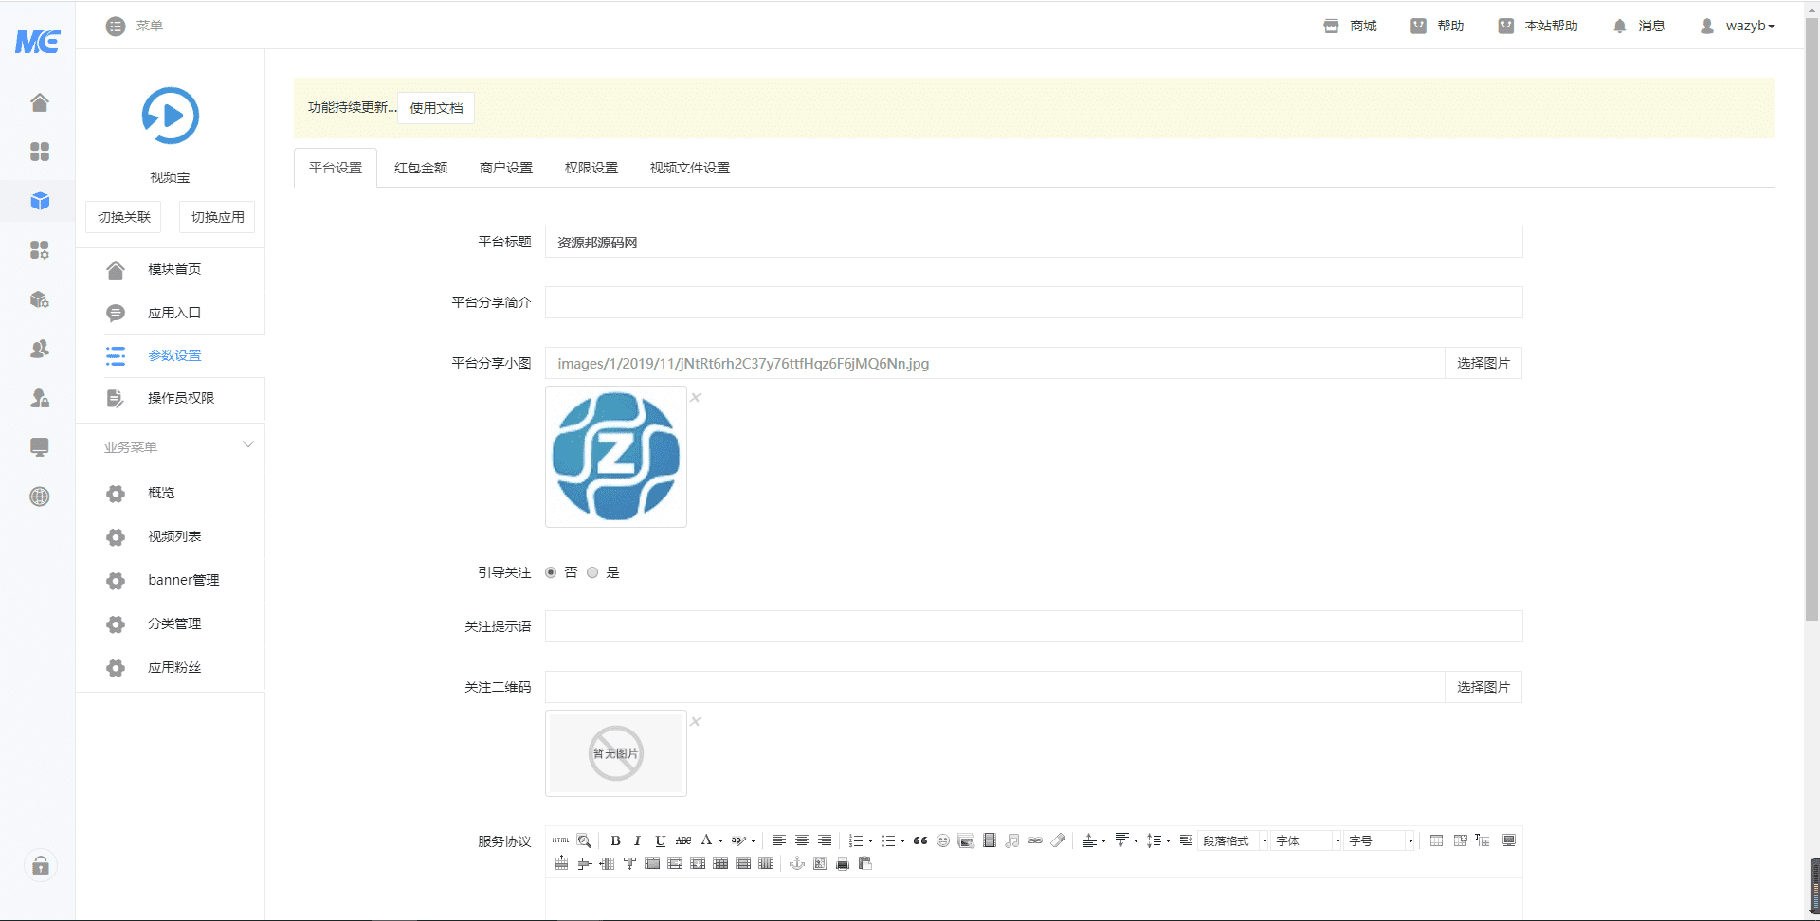Open the 段落格式 paragraph format dropdown
This screenshot has height=921, width=1820.
point(1234,840)
